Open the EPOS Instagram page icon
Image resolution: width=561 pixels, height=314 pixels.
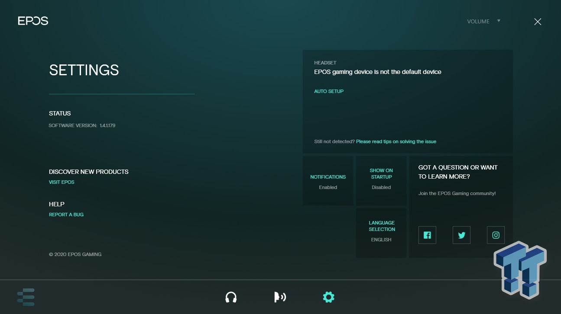point(496,235)
